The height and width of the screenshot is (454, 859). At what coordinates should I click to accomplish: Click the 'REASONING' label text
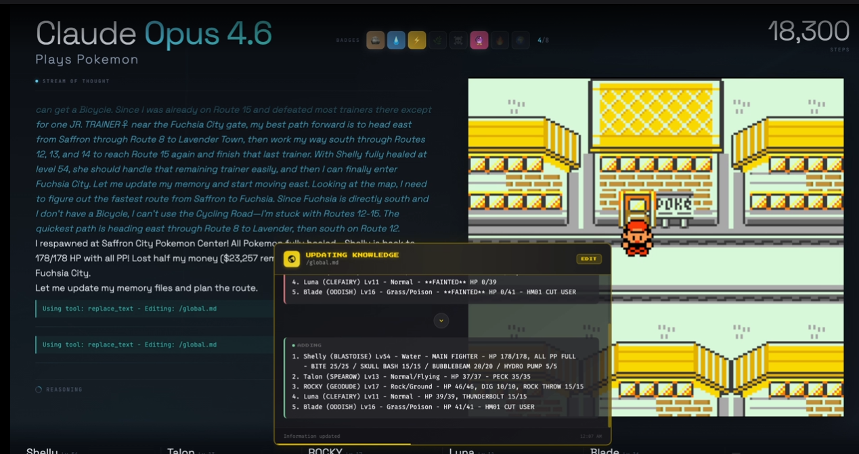coord(64,390)
